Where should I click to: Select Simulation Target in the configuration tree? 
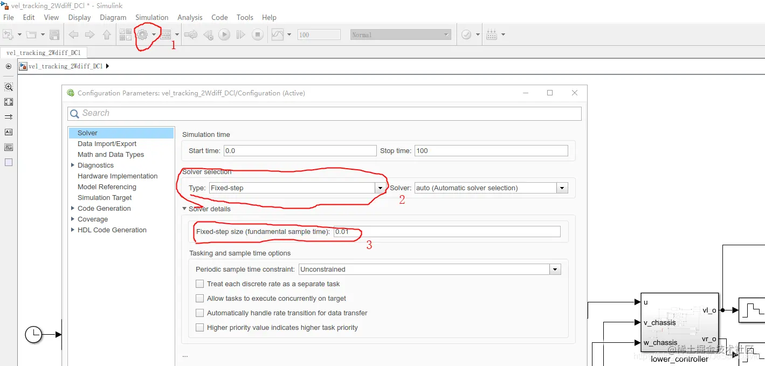pyautogui.click(x=105, y=197)
